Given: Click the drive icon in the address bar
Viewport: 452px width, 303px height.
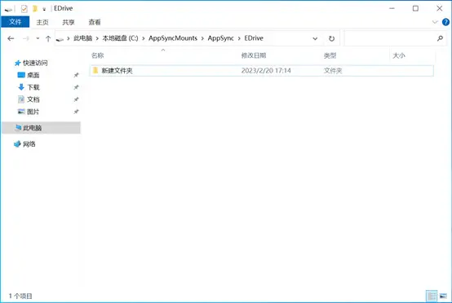Looking at the screenshot, I should click(60, 39).
